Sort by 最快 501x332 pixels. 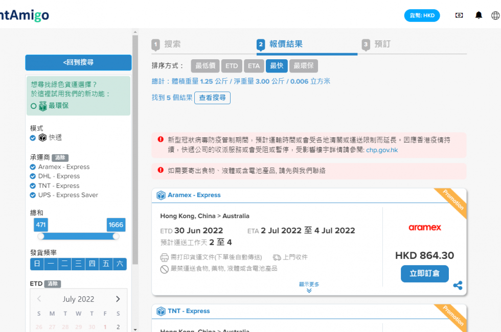click(277, 66)
